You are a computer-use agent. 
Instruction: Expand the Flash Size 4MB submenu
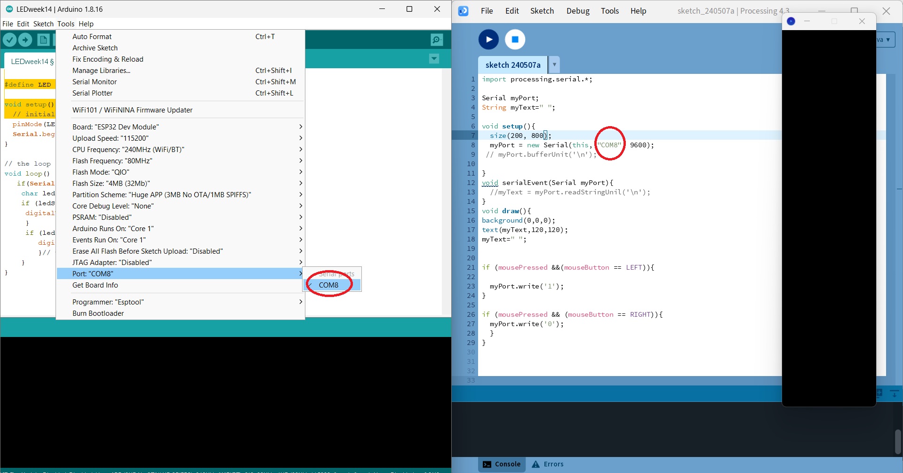181,184
